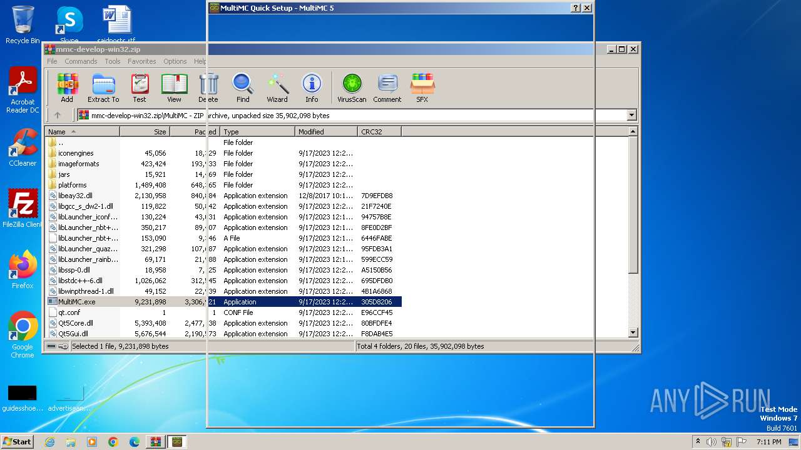The image size is (801, 450).
Task: Show hidden system tray icons
Action: 698,442
